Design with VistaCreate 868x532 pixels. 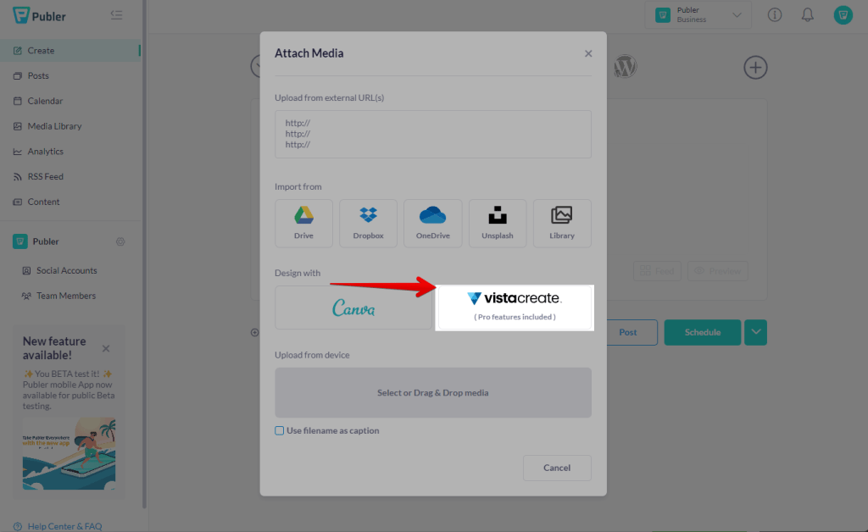coord(515,308)
